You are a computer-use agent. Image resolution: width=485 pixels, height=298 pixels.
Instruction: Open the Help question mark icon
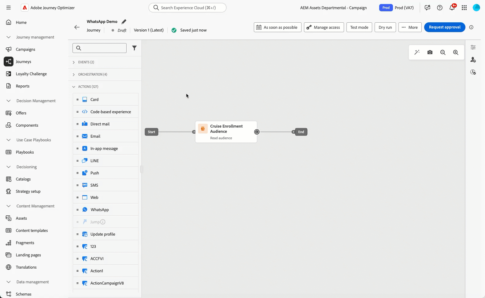click(x=440, y=8)
